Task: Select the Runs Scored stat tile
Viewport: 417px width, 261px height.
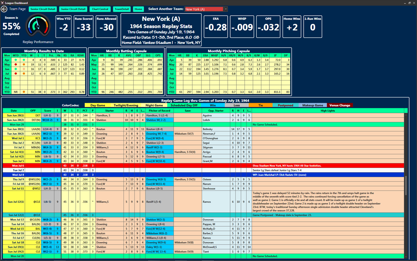Action: coord(83,27)
